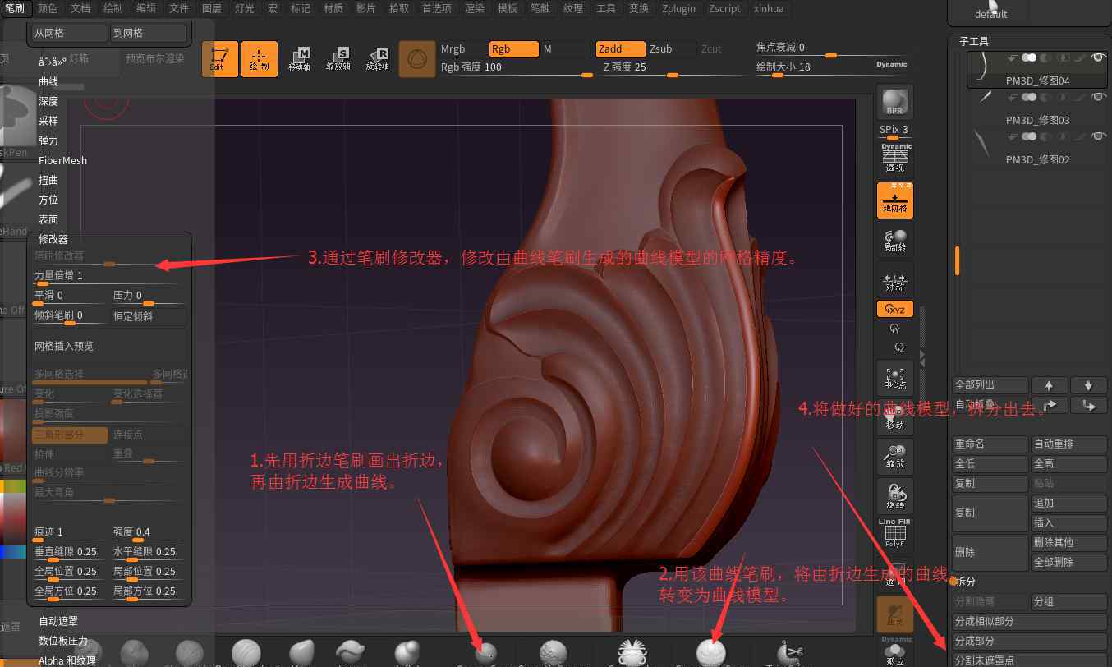
Task: Toggle the PolyF Line Fill button
Action: 895,534
